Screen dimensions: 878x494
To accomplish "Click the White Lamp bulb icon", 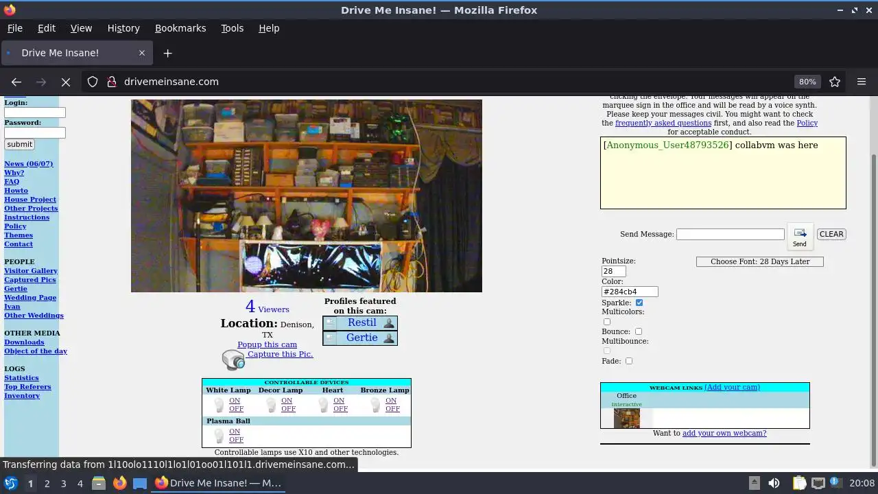I will point(219,405).
